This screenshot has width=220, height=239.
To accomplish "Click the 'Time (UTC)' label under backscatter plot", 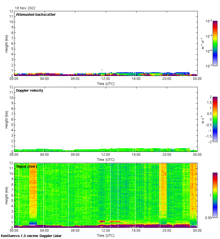I will pos(106,84).
